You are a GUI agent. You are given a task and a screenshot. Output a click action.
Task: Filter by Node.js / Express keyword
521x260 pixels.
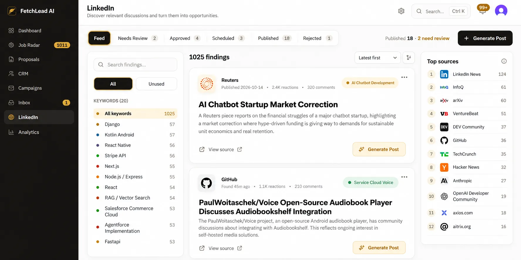coord(135,177)
